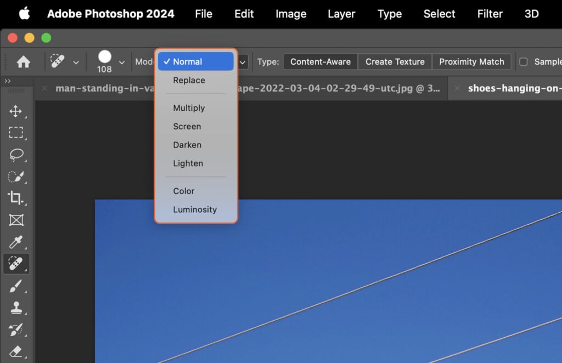Image resolution: width=562 pixels, height=363 pixels.
Task: Click the Content-Aware type button
Action: click(x=320, y=61)
